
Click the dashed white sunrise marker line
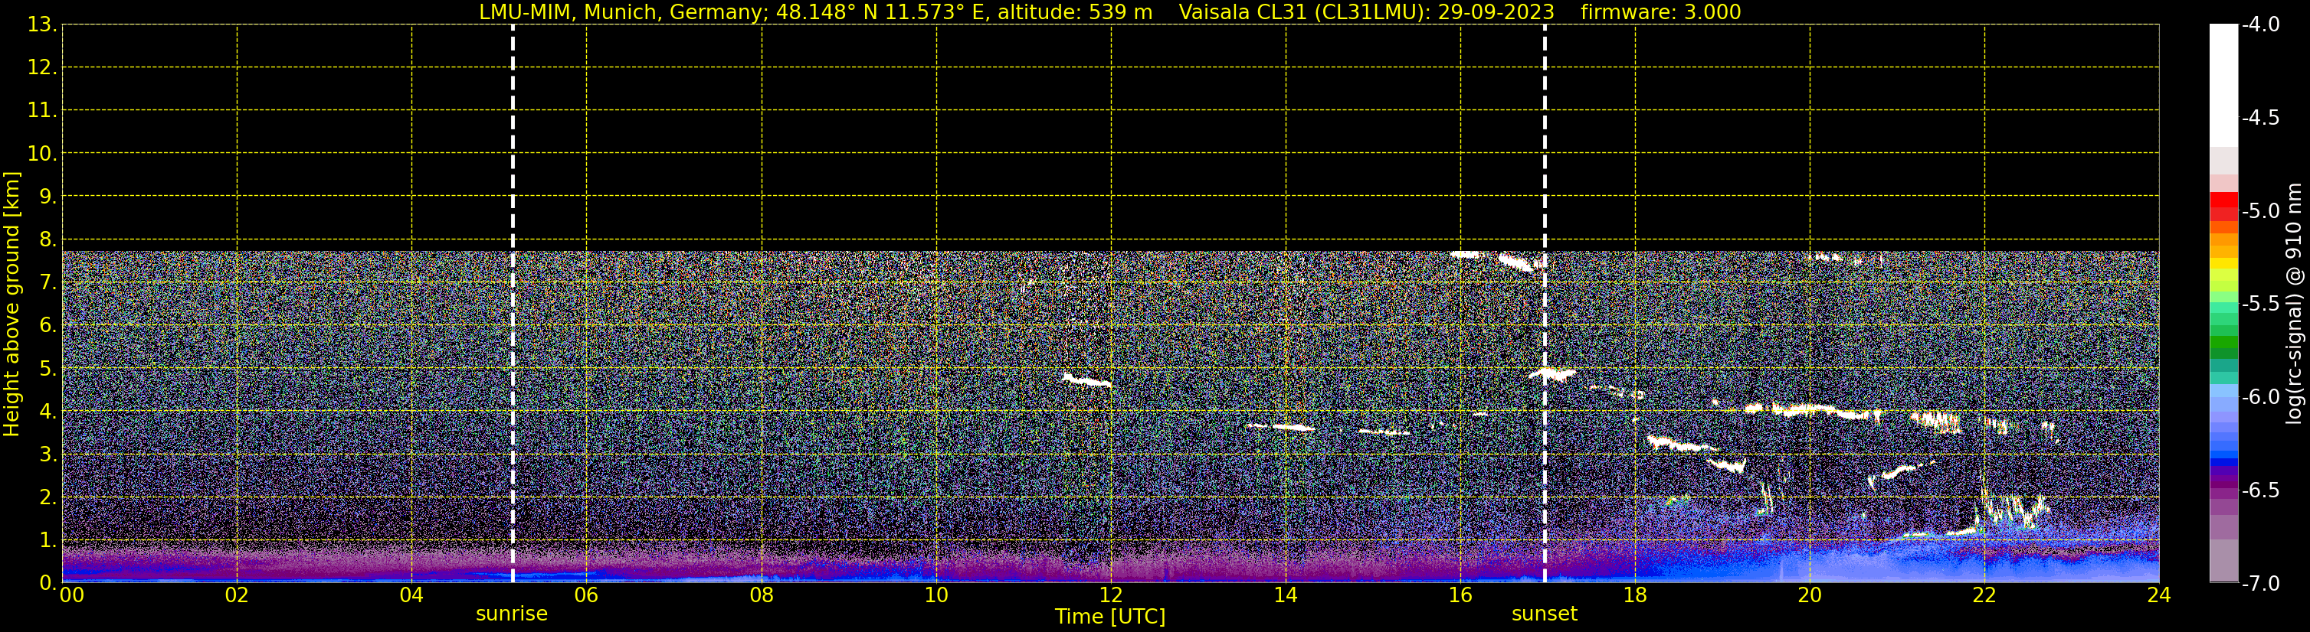coord(512,305)
